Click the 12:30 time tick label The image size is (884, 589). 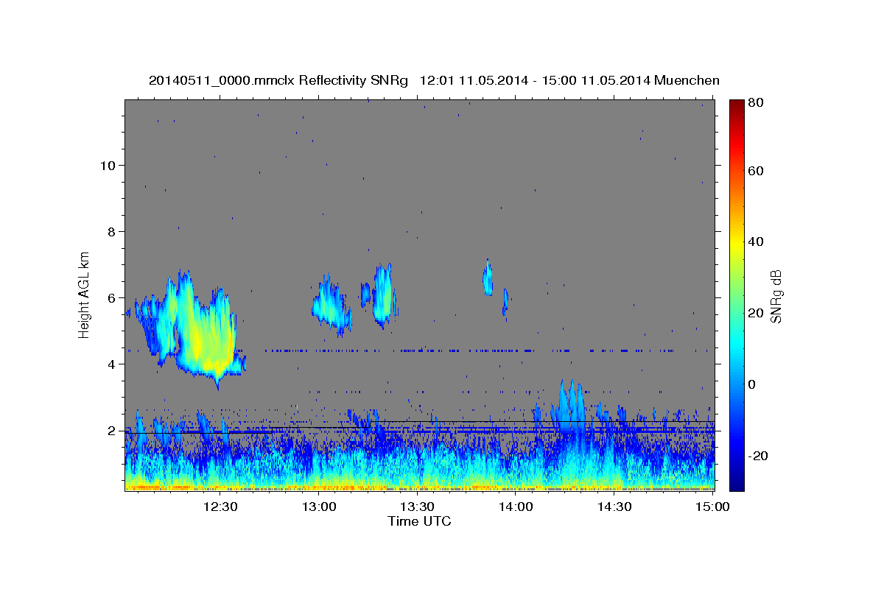(x=220, y=507)
